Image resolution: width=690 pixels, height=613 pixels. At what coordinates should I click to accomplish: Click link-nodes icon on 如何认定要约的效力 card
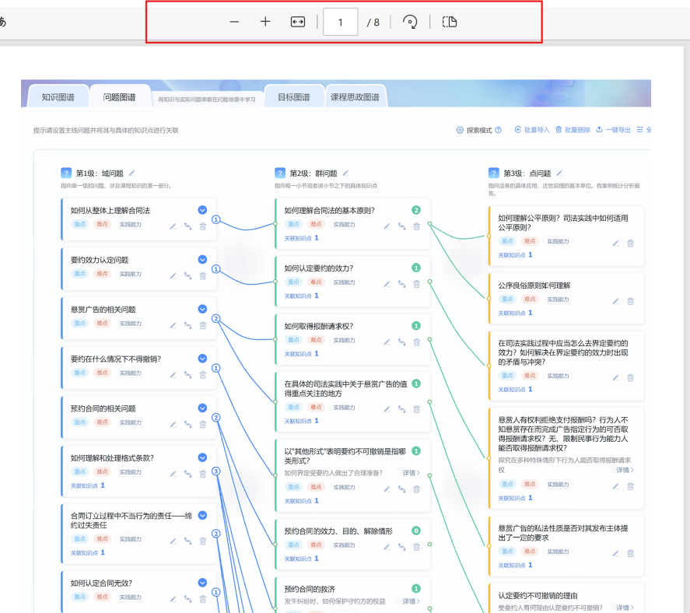401,284
